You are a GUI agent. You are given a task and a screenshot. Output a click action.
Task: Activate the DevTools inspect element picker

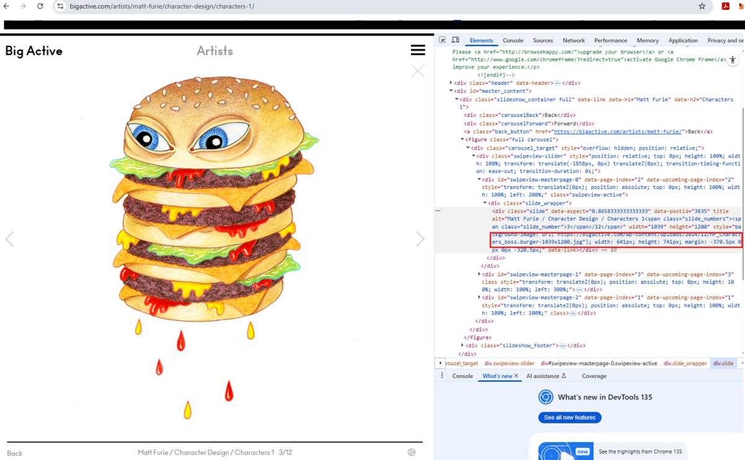pos(442,40)
